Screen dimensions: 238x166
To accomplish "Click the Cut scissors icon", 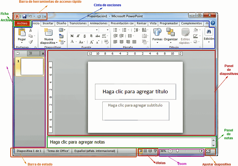I will point(31,30).
